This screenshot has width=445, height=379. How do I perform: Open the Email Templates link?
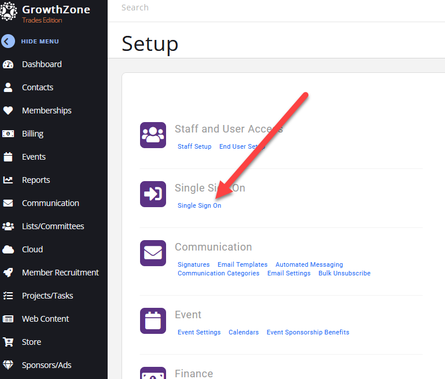point(242,264)
